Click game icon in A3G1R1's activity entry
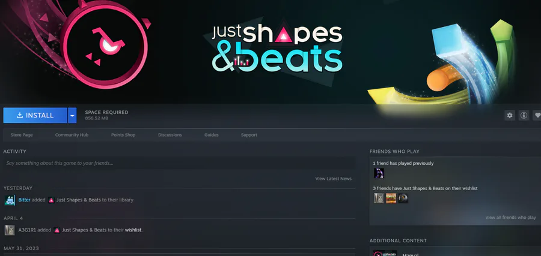The width and height of the screenshot is (541, 256). point(57,230)
